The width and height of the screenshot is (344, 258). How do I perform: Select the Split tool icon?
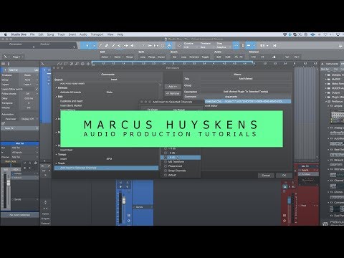point(100,45)
